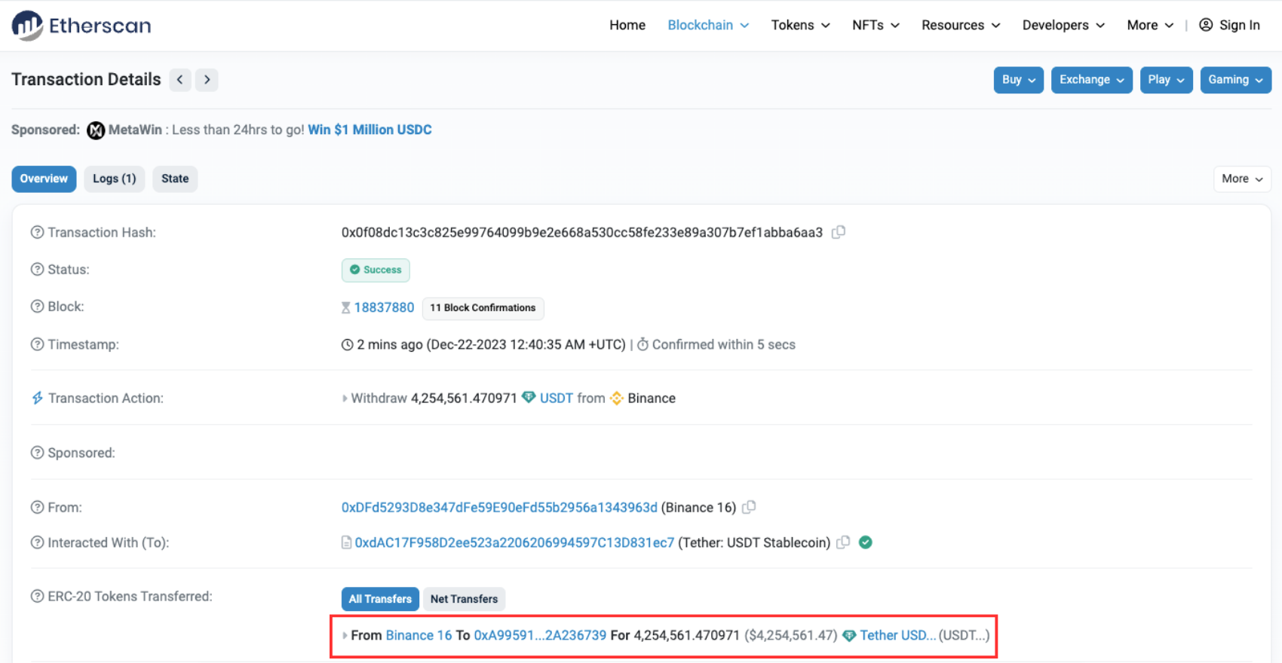Go to next transaction arrow
Image resolution: width=1282 pixels, height=663 pixels.
(207, 80)
